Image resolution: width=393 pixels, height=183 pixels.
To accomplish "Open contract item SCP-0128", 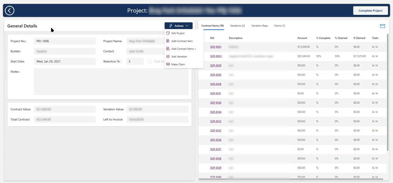I will click(x=216, y=84).
